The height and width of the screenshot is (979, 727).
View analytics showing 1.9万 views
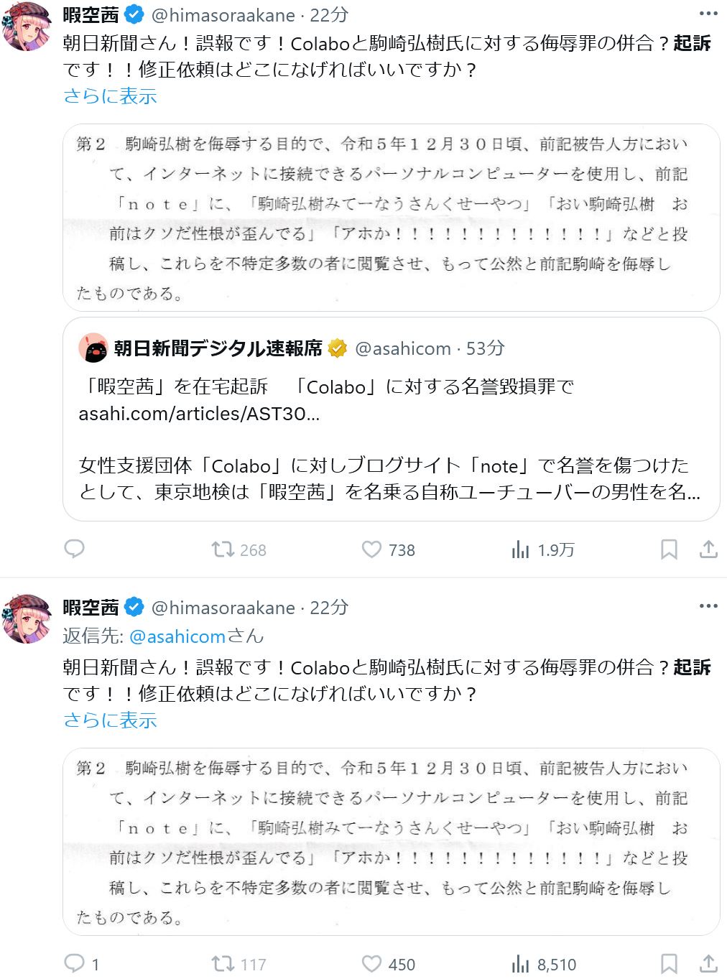coord(520,549)
